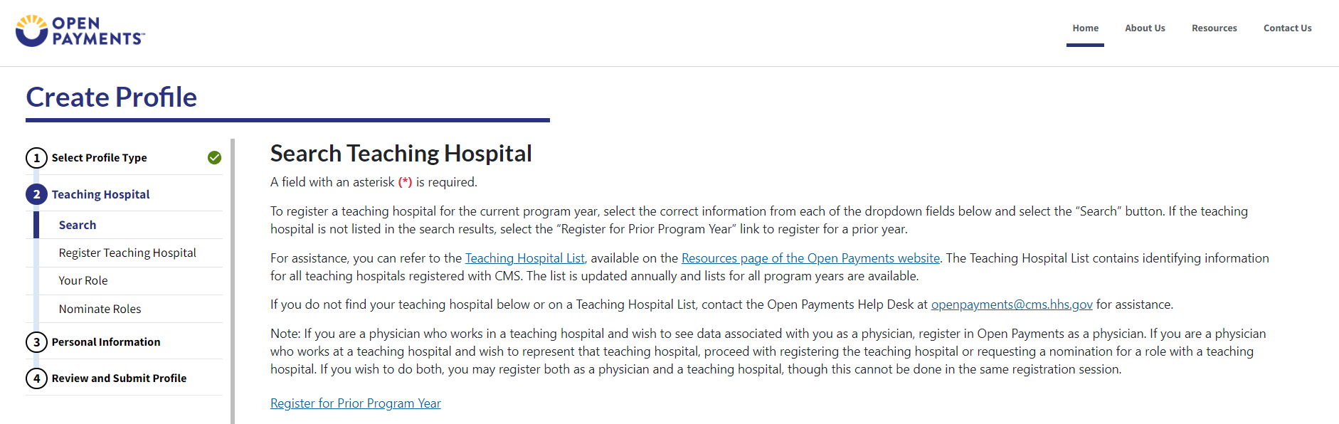Open the Teaching Hospital List link
The height and width of the screenshot is (424, 1339).
(x=524, y=258)
